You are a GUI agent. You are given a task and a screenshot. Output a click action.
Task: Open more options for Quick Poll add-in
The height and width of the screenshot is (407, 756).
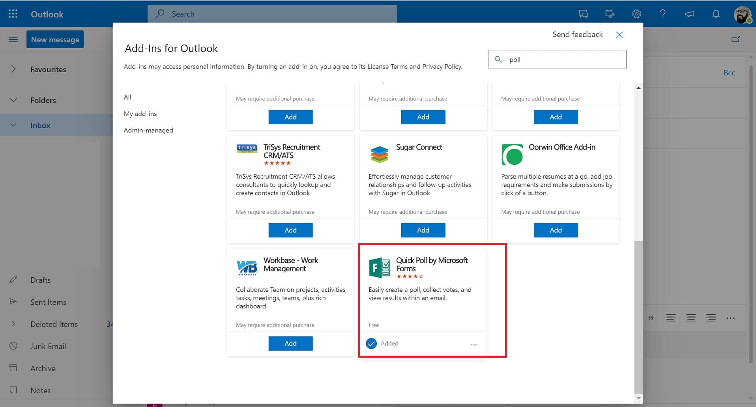[474, 344]
